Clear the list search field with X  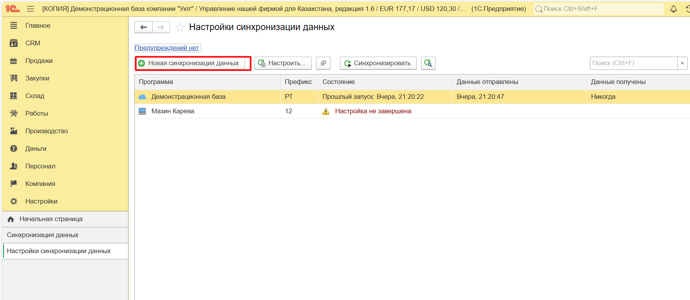[x=682, y=63]
